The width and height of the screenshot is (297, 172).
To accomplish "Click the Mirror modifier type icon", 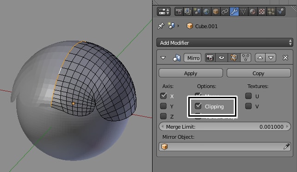I will pyautogui.click(x=177, y=58).
